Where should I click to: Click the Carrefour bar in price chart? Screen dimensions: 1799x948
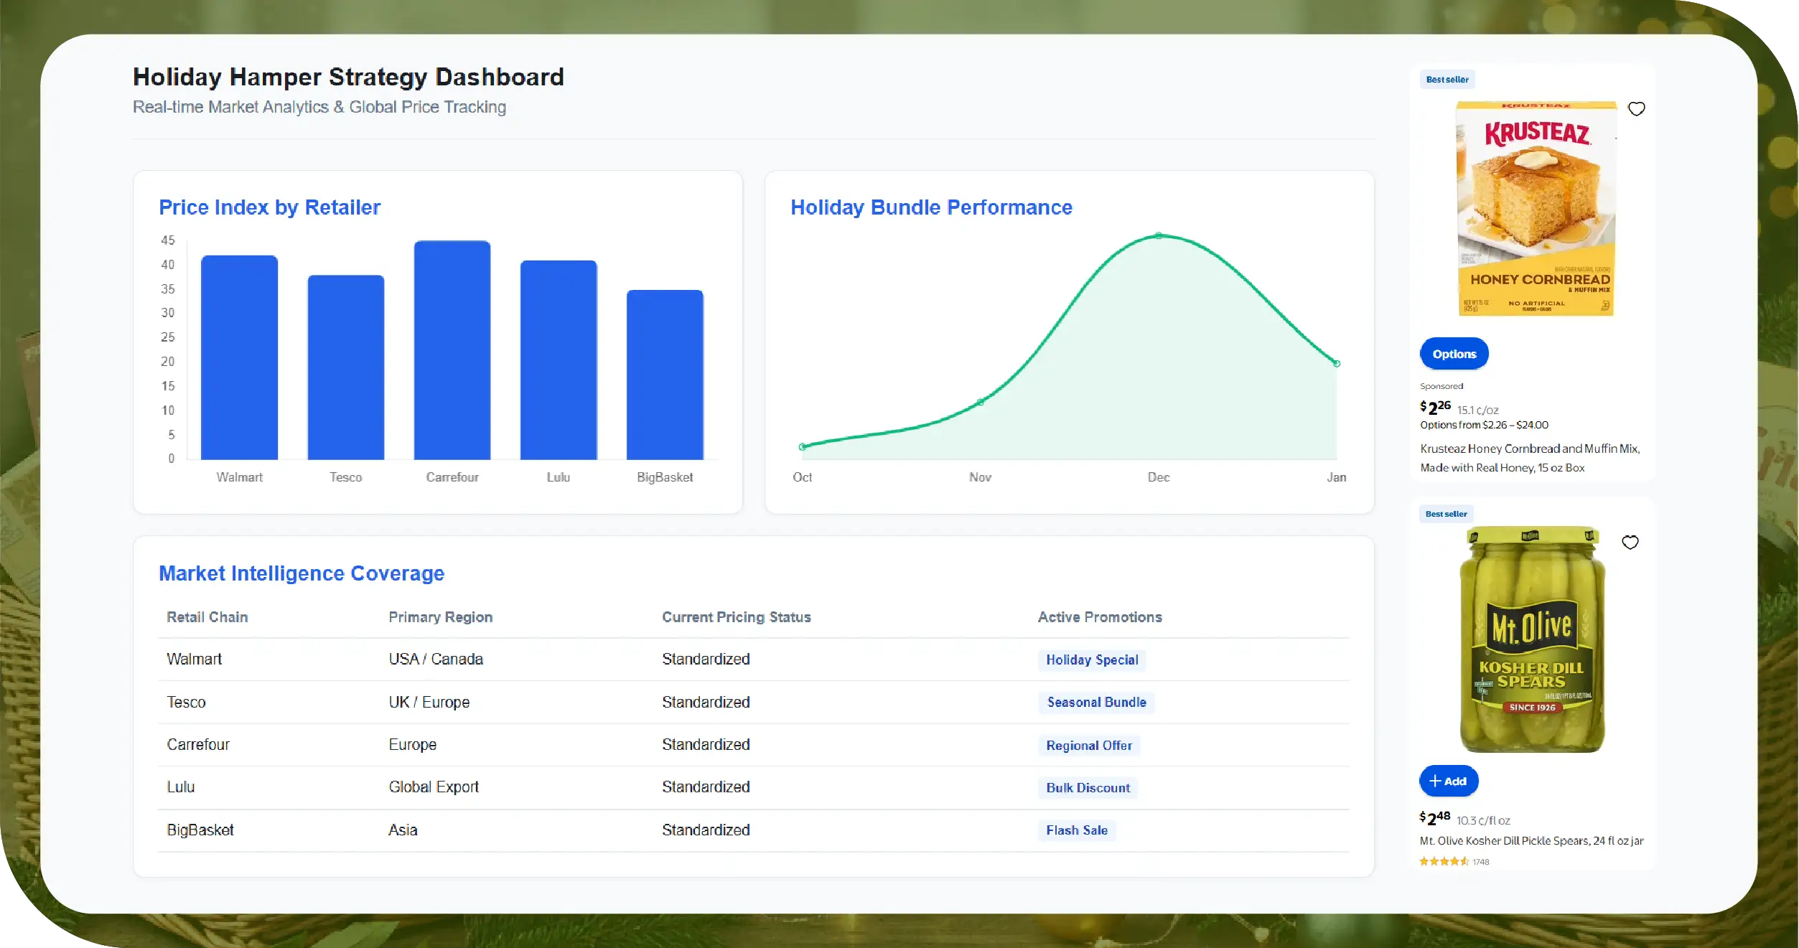point(452,350)
